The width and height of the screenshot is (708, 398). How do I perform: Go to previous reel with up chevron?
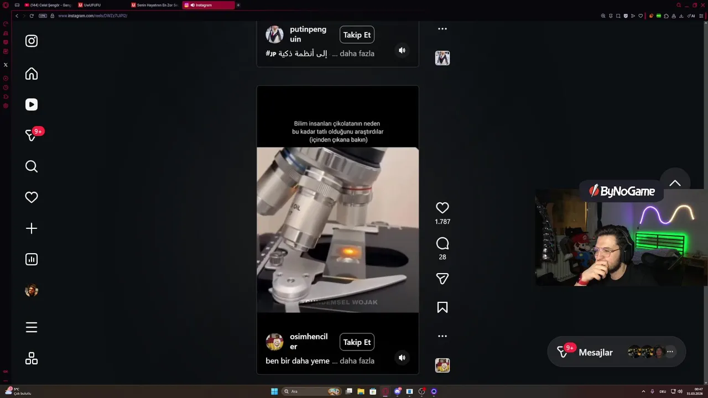675,184
